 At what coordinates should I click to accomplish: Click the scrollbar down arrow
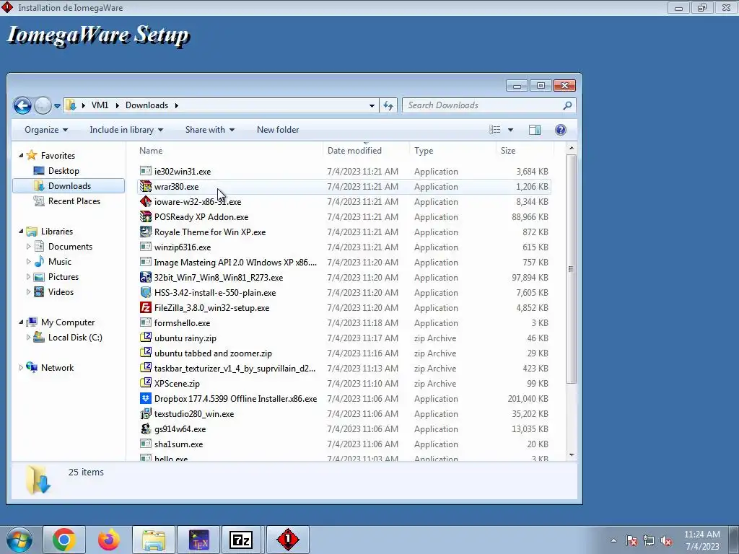coord(572,455)
